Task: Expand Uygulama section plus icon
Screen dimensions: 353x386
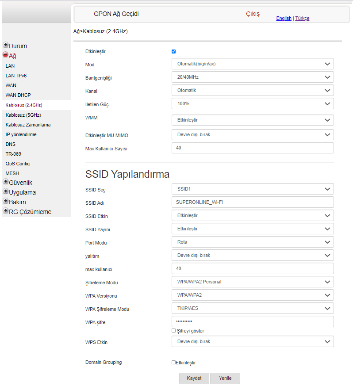Action: point(6,191)
